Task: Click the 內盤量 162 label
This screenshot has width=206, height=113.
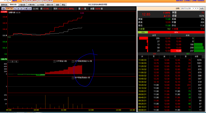Action: click(x=154, y=29)
